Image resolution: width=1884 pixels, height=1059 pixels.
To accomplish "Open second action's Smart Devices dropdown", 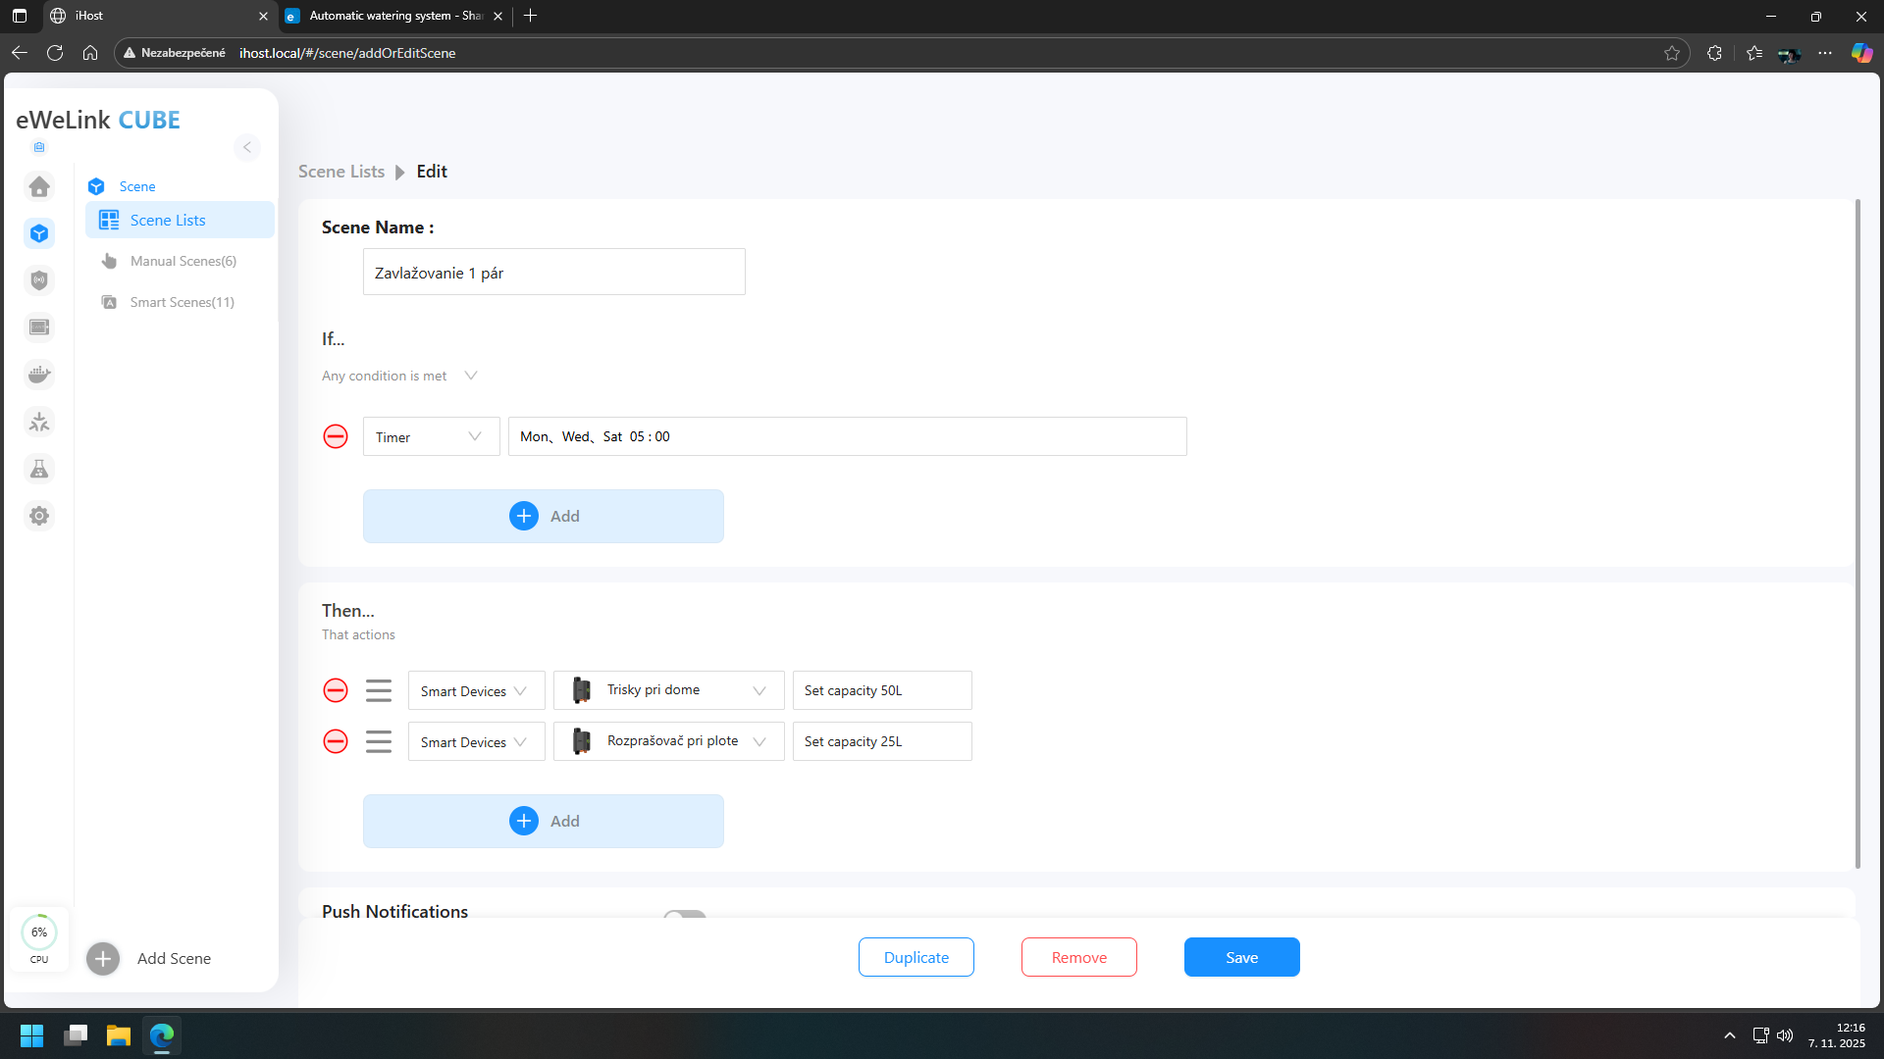I will coord(476,742).
